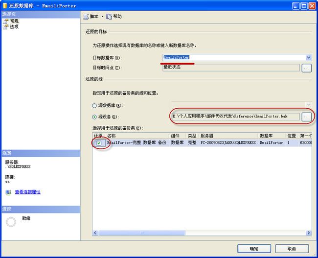The image size is (318, 258).
Task: Open the 脚本 dropdown arrow
Action: (x=102, y=17)
